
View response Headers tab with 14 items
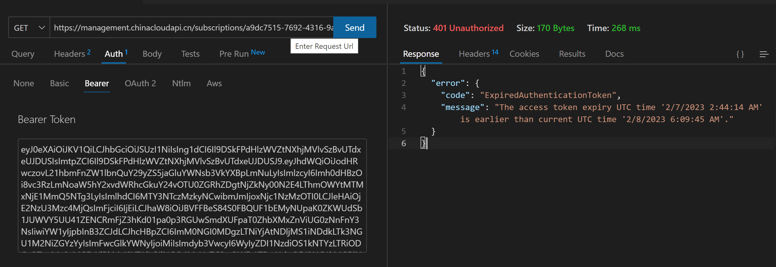(x=478, y=54)
